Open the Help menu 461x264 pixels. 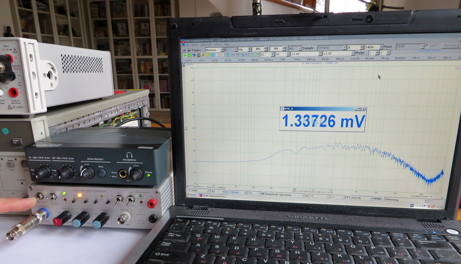(227, 44)
